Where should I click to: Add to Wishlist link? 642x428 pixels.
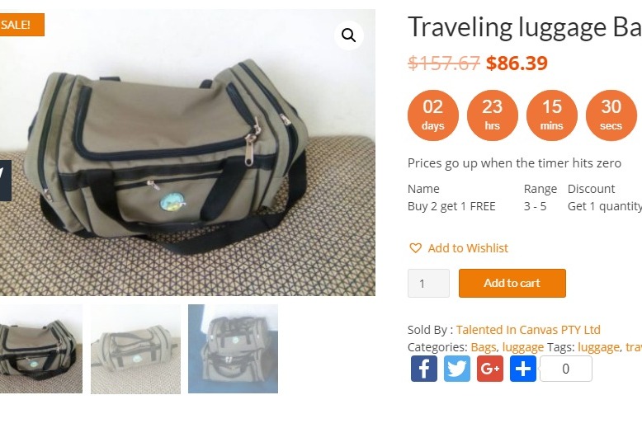[468, 248]
